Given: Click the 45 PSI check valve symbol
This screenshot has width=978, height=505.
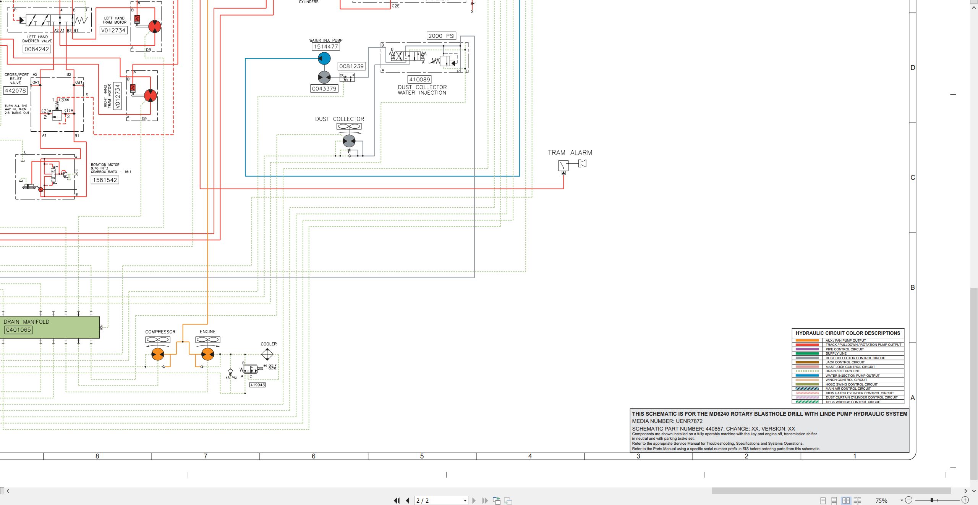Looking at the screenshot, I should [x=230, y=371].
